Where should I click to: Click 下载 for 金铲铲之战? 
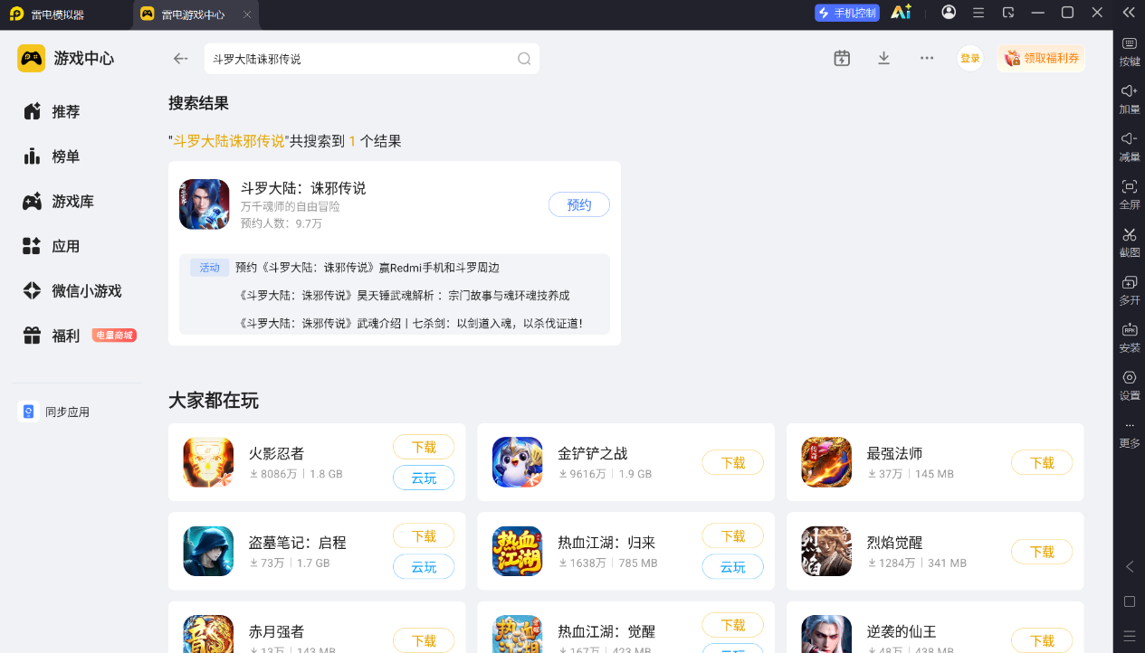[733, 462]
